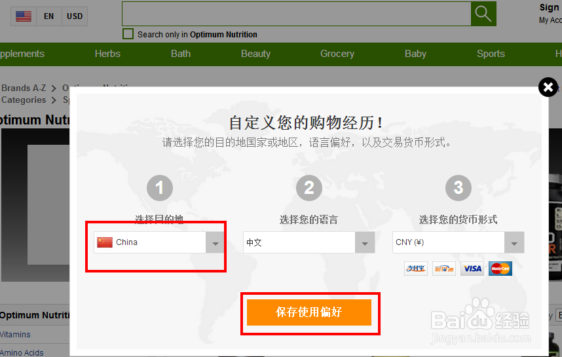The image size is (562, 357).
Task: Close the preferences popup dialog
Action: (x=548, y=87)
